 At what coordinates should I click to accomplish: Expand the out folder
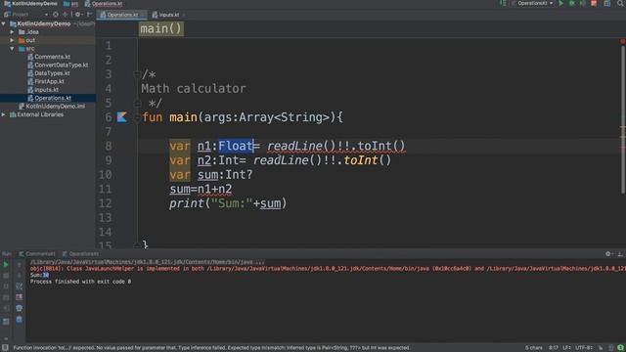[x=12, y=40]
